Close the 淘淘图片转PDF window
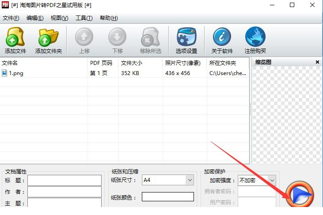This screenshot has width=323, height=215. tap(312, 5)
